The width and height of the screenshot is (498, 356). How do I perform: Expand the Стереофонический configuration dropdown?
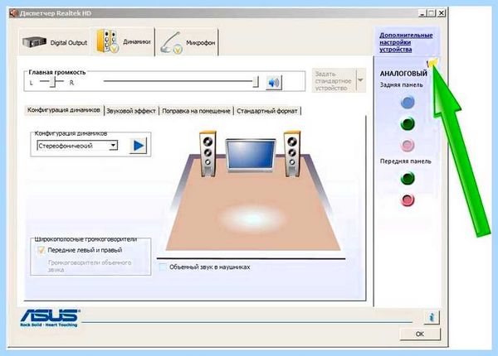click(113, 146)
